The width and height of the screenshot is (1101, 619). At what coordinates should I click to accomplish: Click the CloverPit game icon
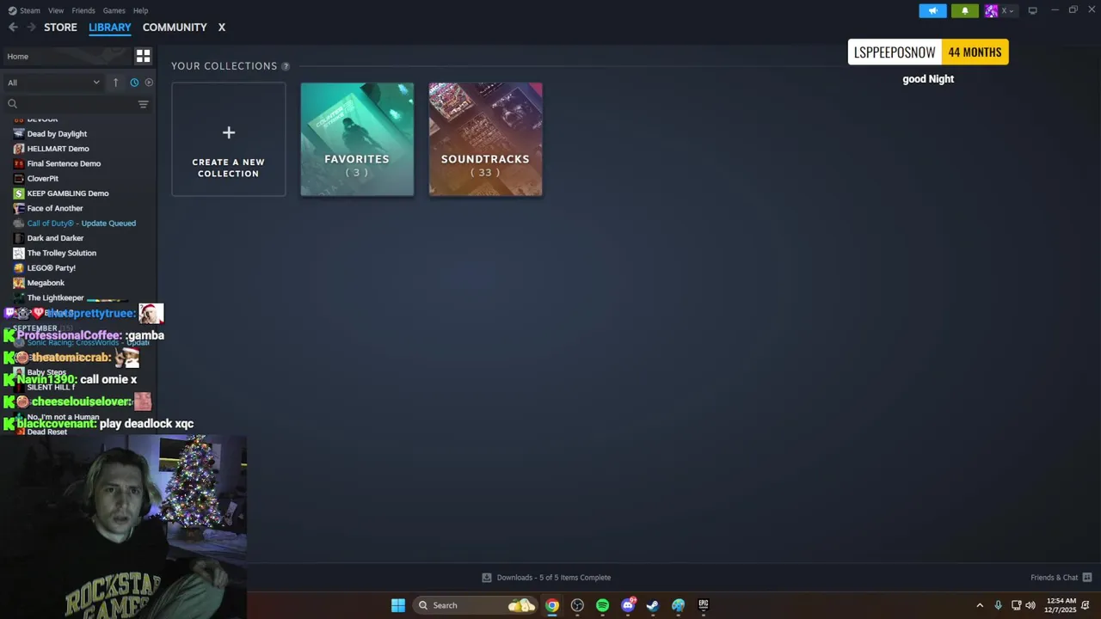19,178
